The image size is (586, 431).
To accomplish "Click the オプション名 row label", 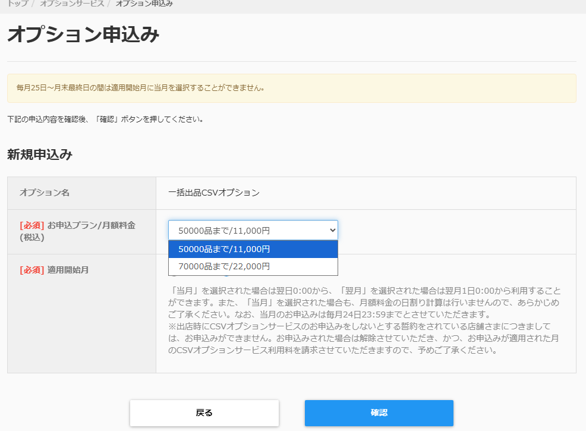I will point(45,193).
